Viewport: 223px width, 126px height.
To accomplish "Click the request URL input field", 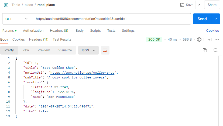I will tap(112, 19).
